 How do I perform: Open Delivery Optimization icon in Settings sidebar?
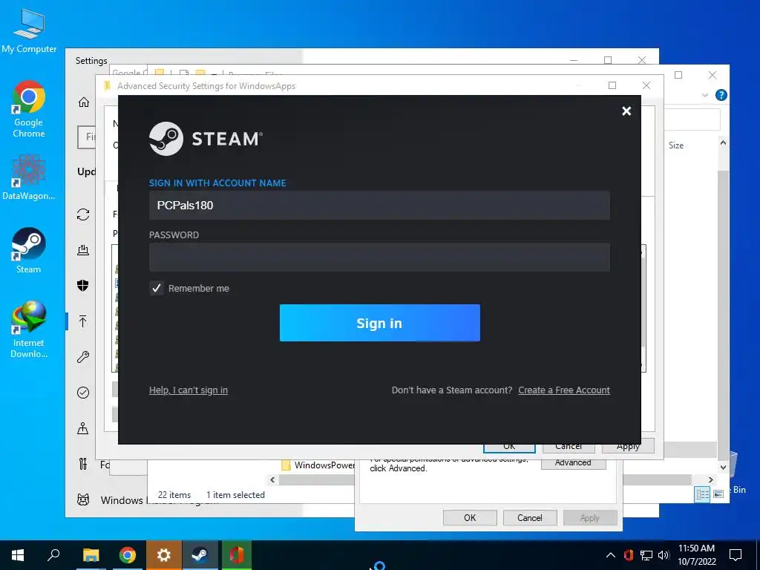click(x=83, y=249)
